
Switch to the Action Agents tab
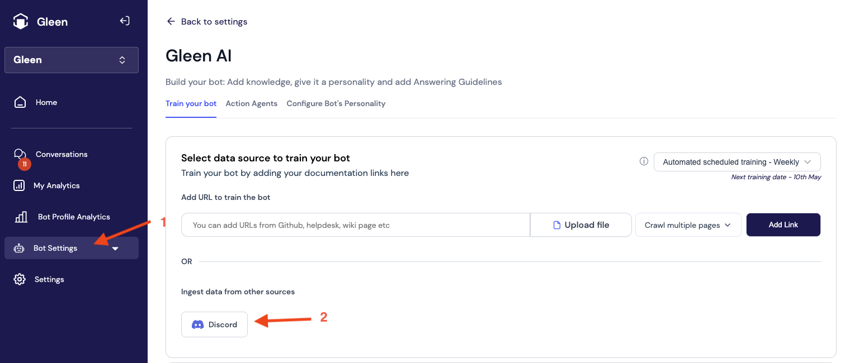coord(252,103)
